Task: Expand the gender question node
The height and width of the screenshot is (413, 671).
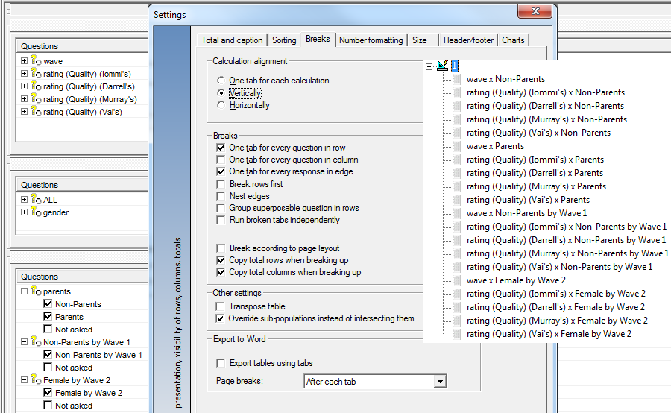Action: click(x=25, y=212)
